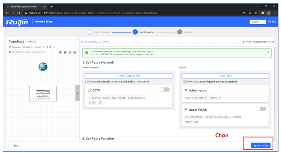Click the Ruijie logo

point(17,22)
